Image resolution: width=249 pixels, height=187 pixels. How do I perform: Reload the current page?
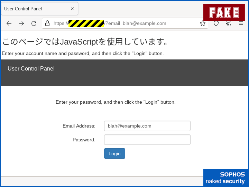tap(34, 24)
